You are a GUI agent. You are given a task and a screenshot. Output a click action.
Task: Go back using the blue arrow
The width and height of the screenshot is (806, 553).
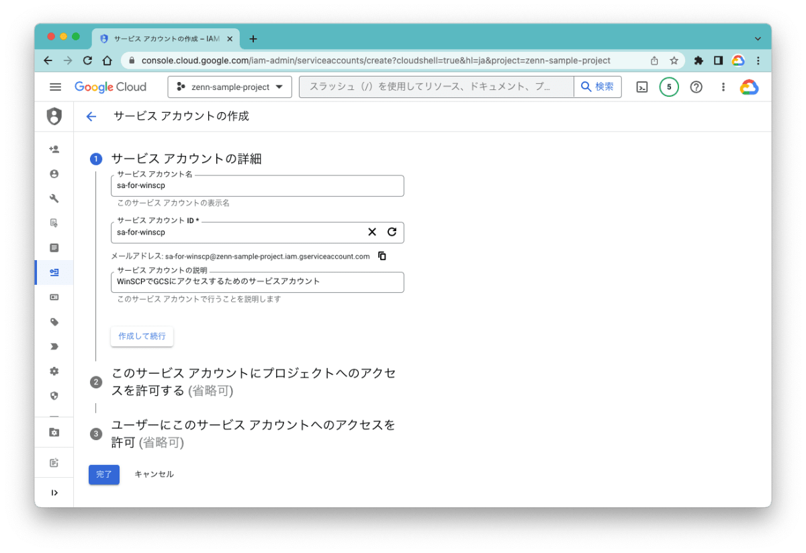click(x=91, y=116)
